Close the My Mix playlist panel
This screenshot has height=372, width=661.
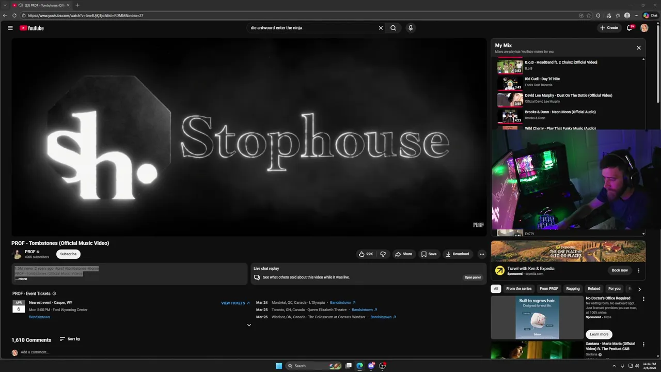point(638,48)
